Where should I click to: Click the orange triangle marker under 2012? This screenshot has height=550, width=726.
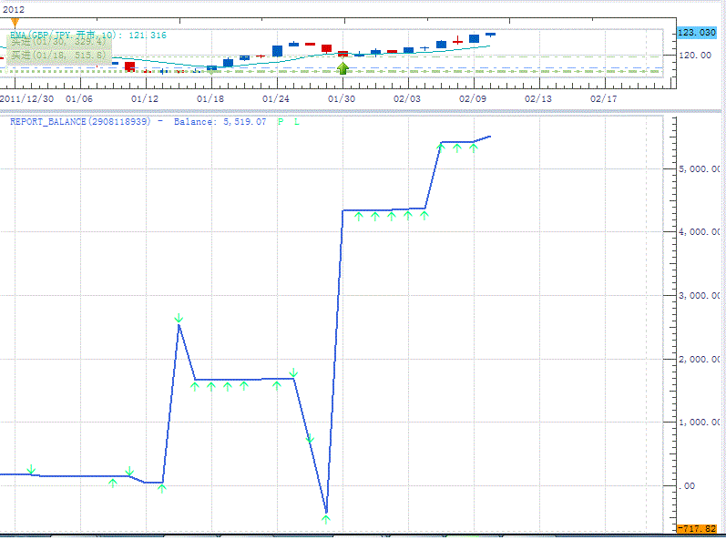(x=15, y=23)
